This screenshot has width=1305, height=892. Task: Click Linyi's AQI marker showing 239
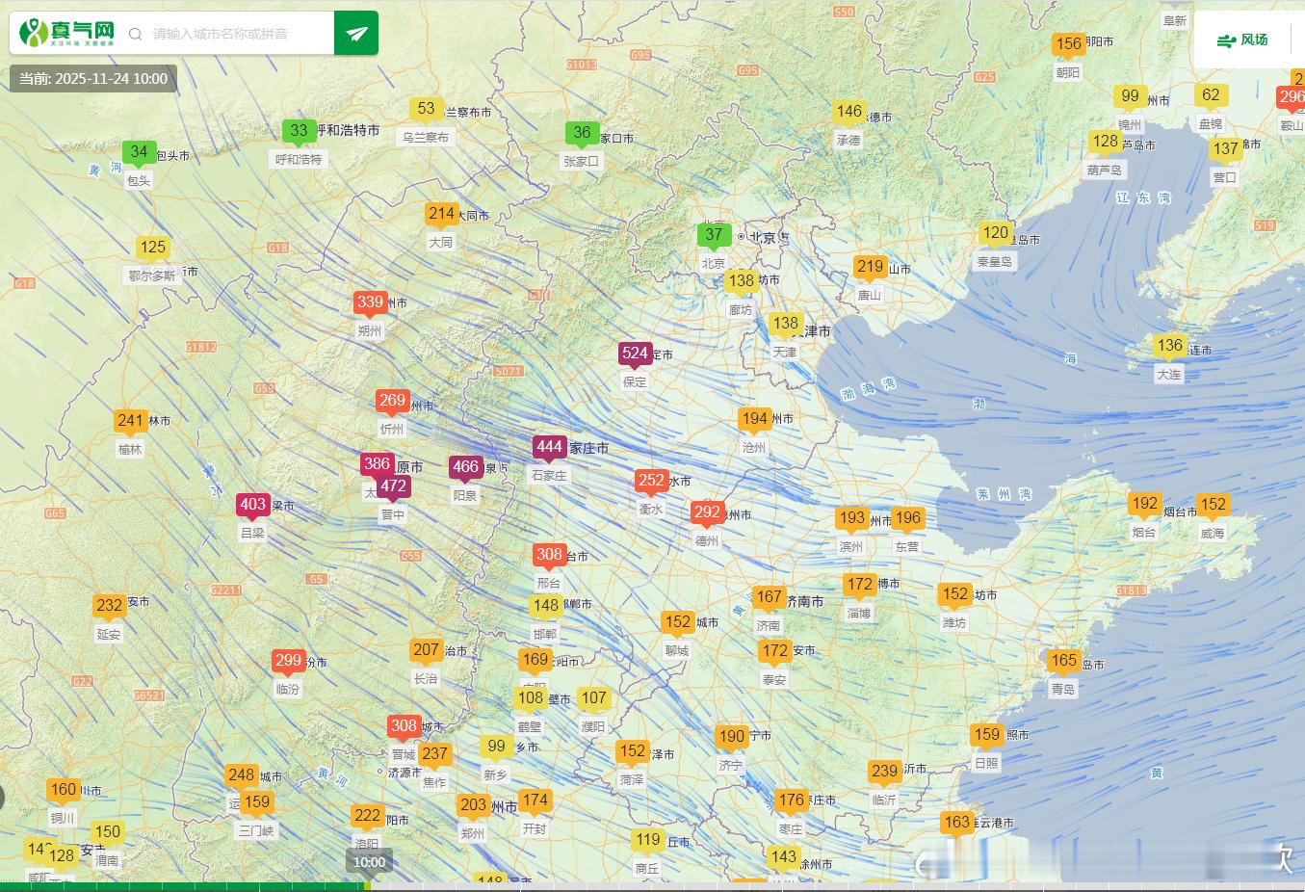(884, 773)
